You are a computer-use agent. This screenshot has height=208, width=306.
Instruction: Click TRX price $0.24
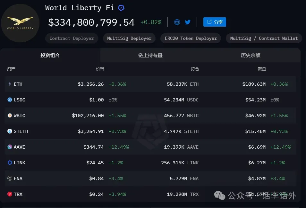pos(97,194)
